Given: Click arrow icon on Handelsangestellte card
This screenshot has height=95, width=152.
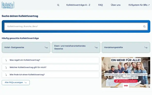Looking at the screenshot, I should click(x=146, y=47).
